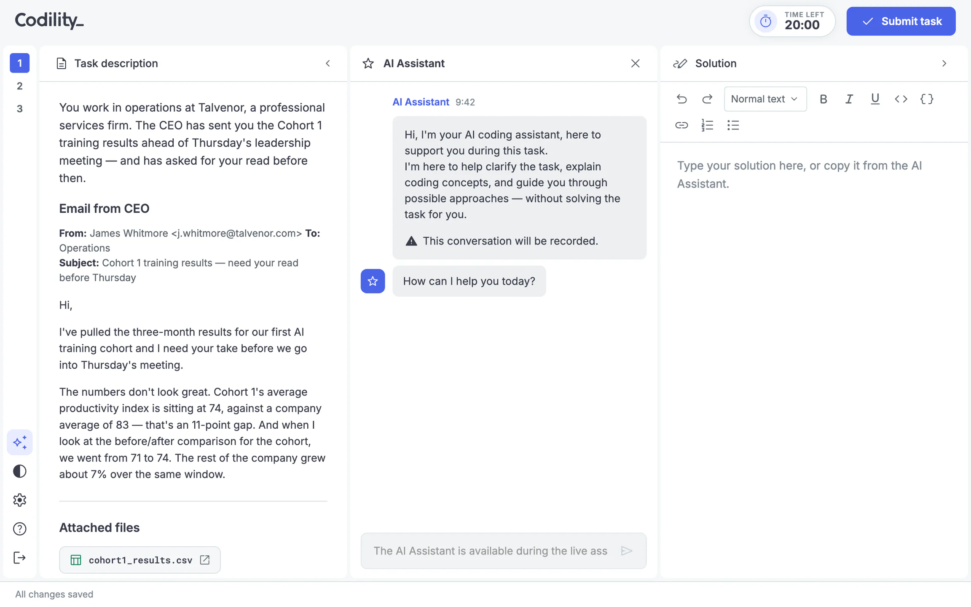Screen dimensions: 971x607
Task: Toggle bold formatting
Action: tap(823, 99)
